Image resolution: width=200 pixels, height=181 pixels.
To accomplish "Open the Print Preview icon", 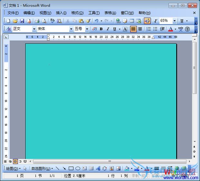I will click(x=44, y=21).
